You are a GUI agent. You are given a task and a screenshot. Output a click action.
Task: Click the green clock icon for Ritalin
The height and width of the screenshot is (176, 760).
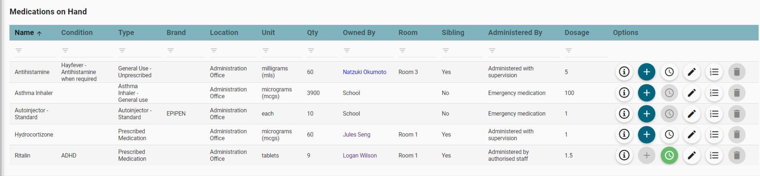point(669,155)
